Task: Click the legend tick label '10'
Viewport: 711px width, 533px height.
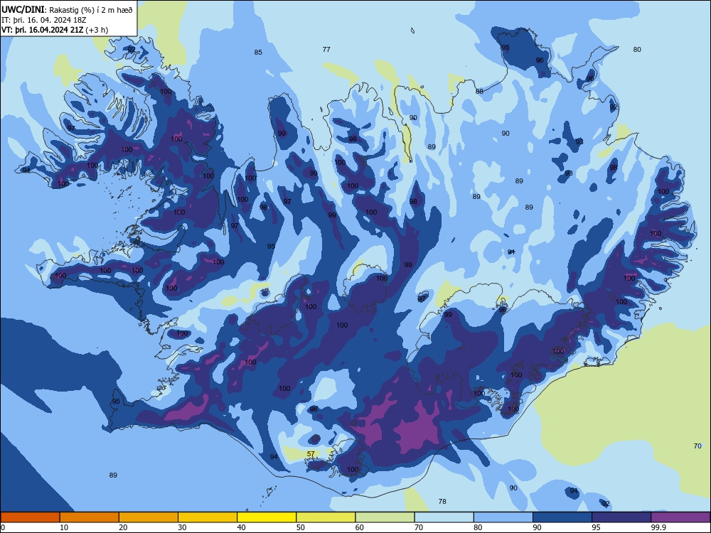Action: 64,527
